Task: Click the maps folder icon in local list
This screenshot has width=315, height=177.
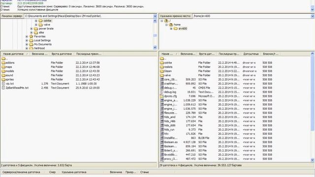Action: point(3,67)
